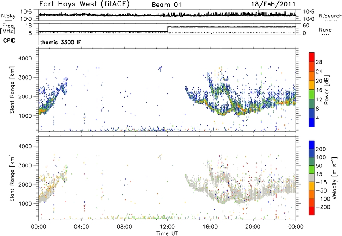Click the '200' velocity scale value
This screenshot has height=236, width=342.
pyautogui.click(x=321, y=149)
